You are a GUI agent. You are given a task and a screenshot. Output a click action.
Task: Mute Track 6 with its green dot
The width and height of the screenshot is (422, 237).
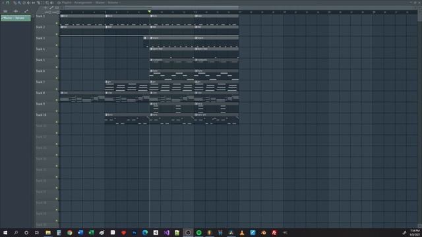(x=57, y=78)
